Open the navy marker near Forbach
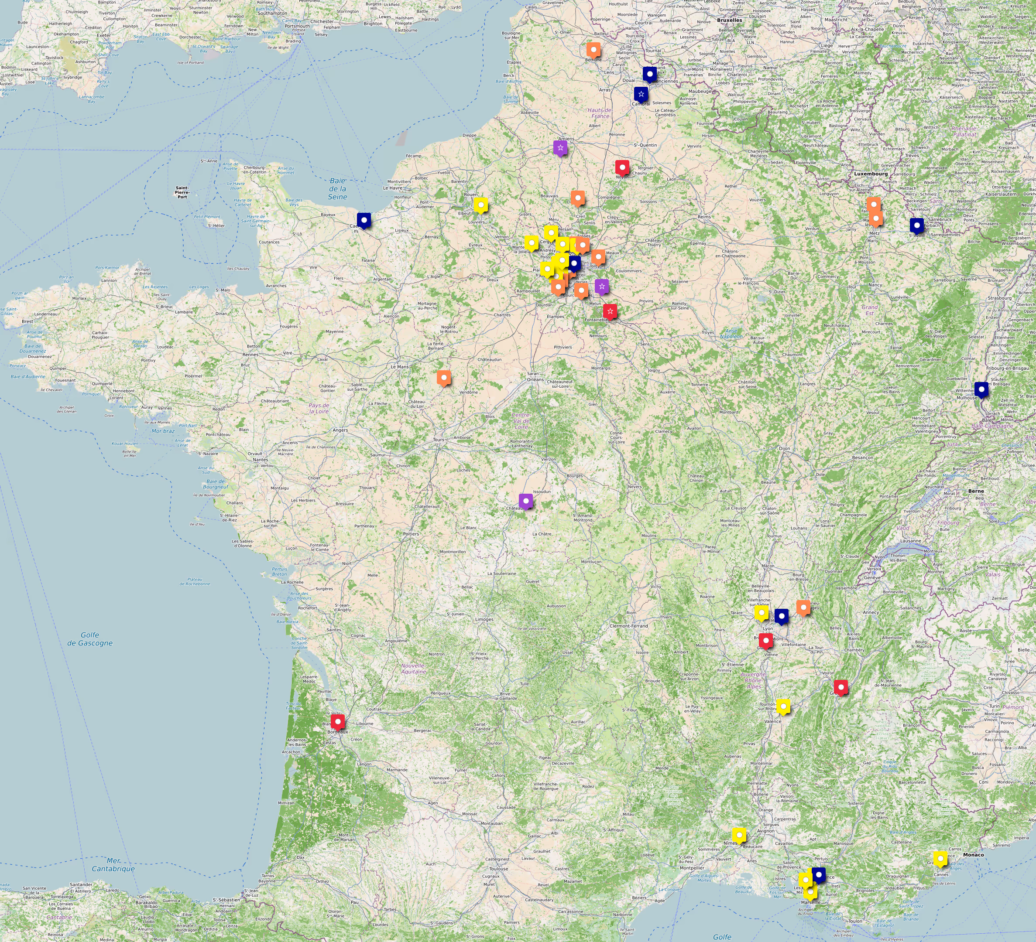The width and height of the screenshot is (1036, 942). coord(916,225)
